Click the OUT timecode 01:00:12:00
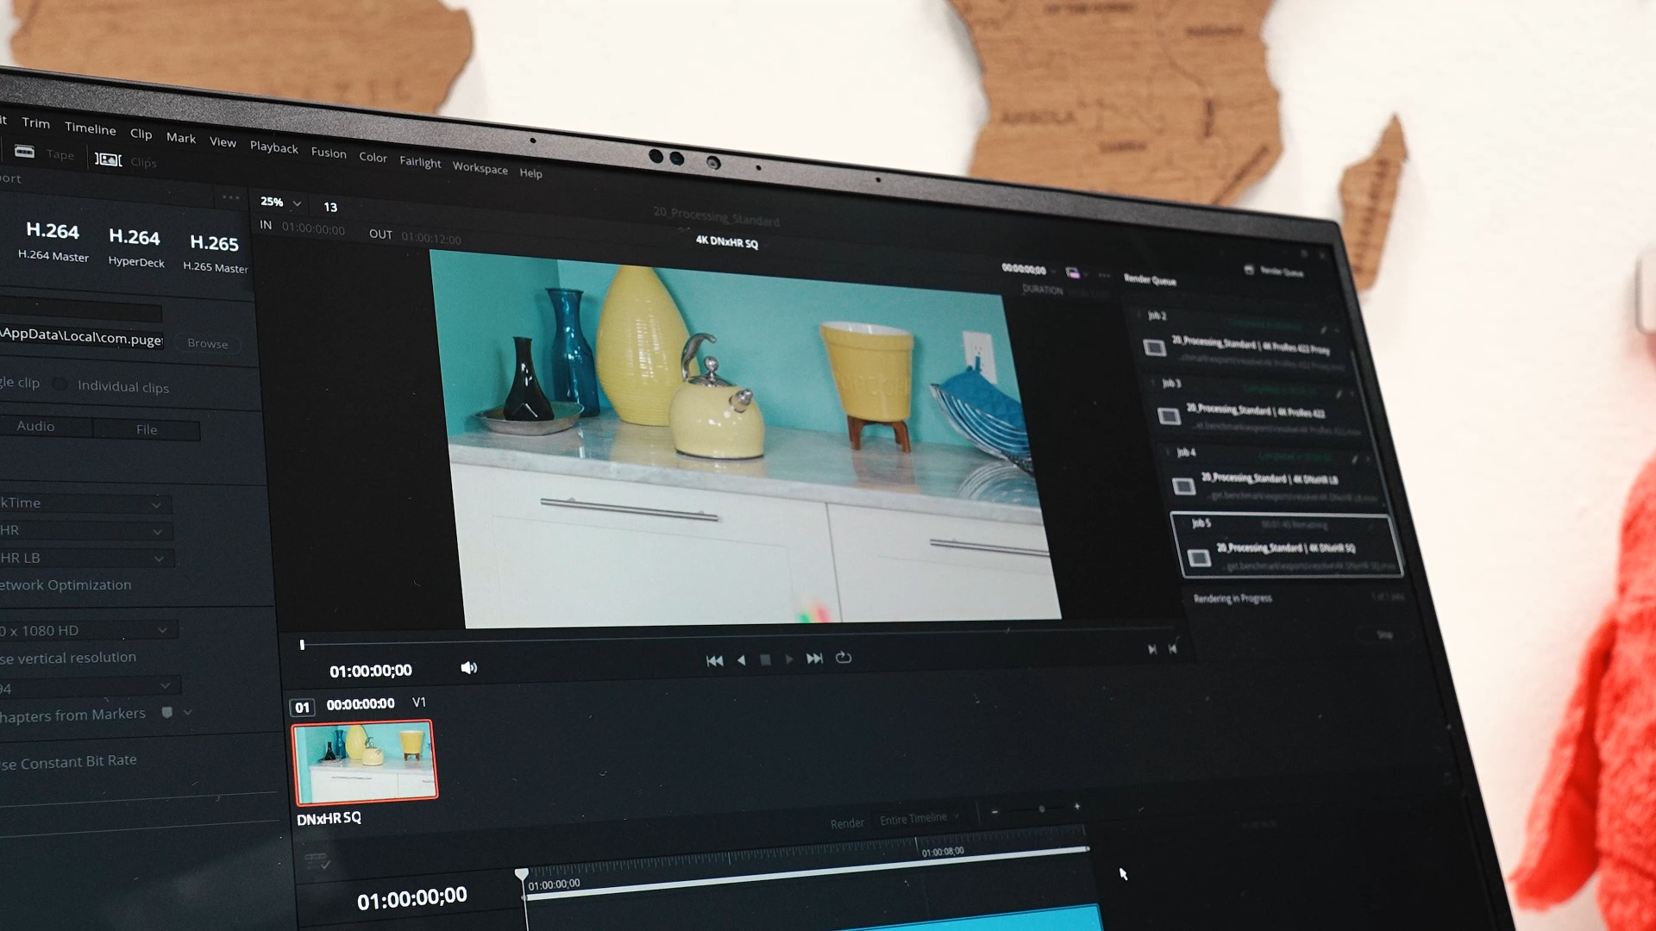Viewport: 1656px width, 931px height. tap(430, 238)
